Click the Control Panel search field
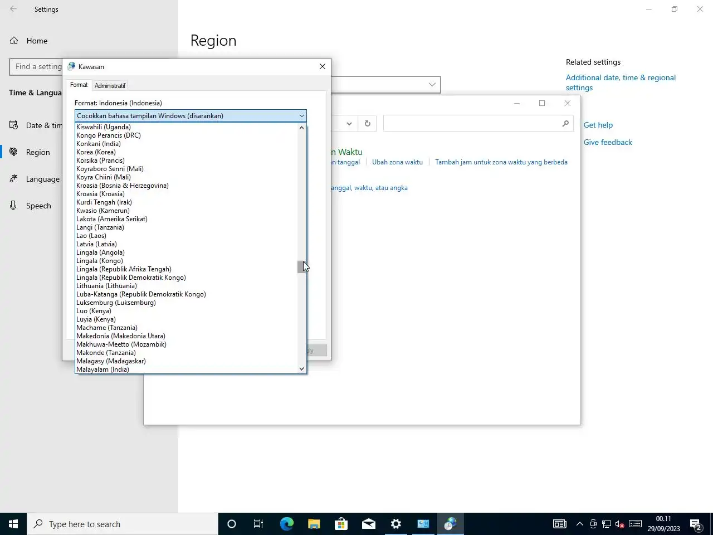Screen dimensions: 713x535 478,123
